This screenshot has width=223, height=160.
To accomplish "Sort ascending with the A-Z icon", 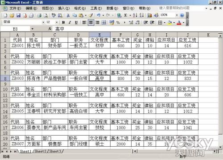I will pos(135,15).
